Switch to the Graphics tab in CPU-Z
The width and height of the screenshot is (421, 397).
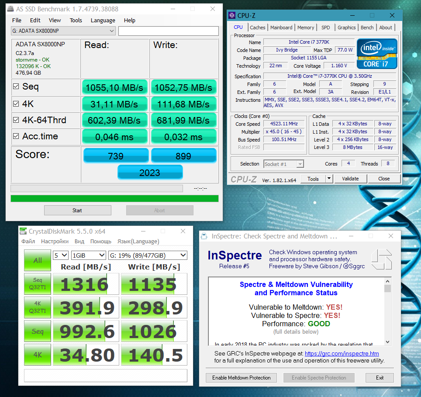tap(346, 28)
